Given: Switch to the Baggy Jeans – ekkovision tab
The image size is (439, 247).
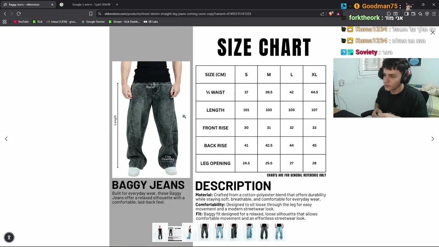Looking at the screenshot, I should [x=27, y=4].
